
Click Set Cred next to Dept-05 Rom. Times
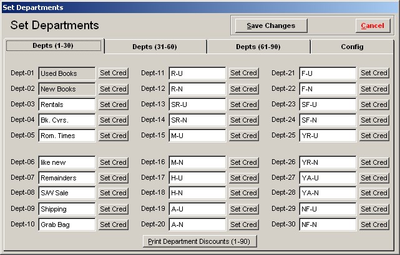point(114,136)
